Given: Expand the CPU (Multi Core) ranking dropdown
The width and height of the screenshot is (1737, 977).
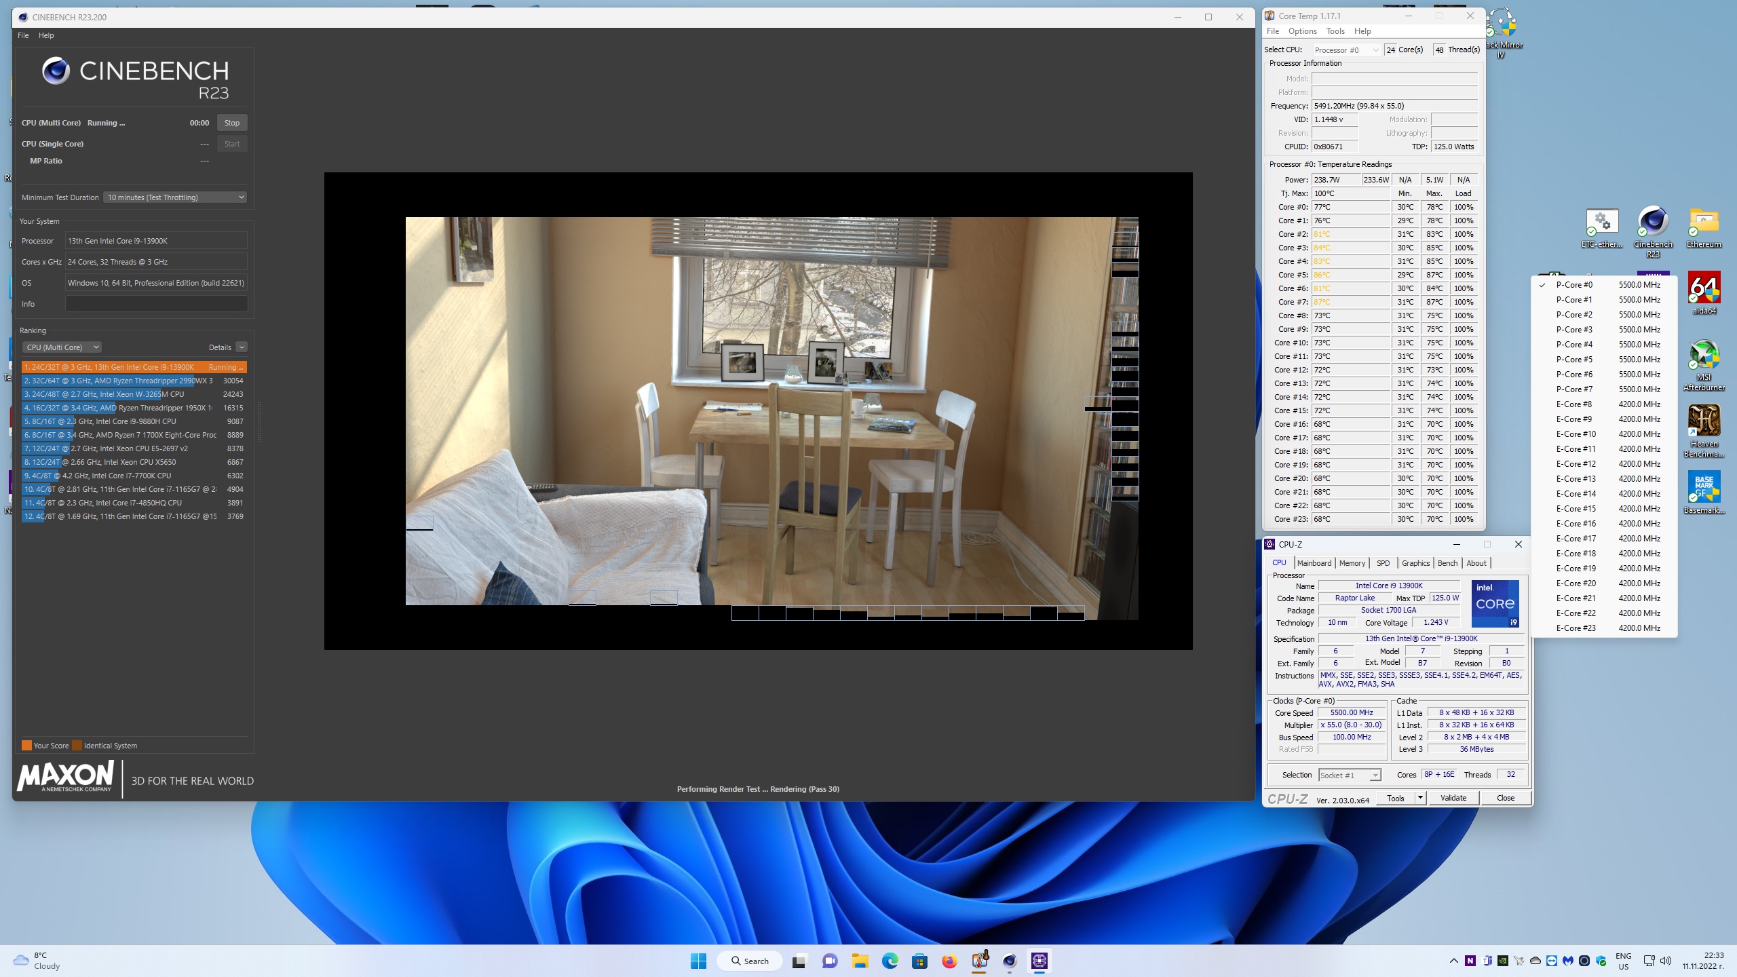Looking at the screenshot, I should tap(62, 347).
